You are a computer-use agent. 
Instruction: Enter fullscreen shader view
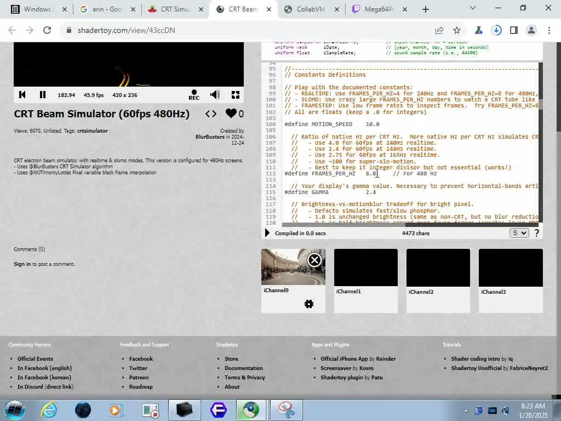pos(236,95)
